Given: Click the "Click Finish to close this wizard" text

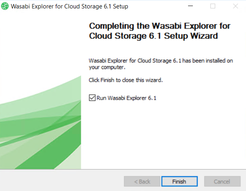Looking at the screenshot, I should [126, 80].
